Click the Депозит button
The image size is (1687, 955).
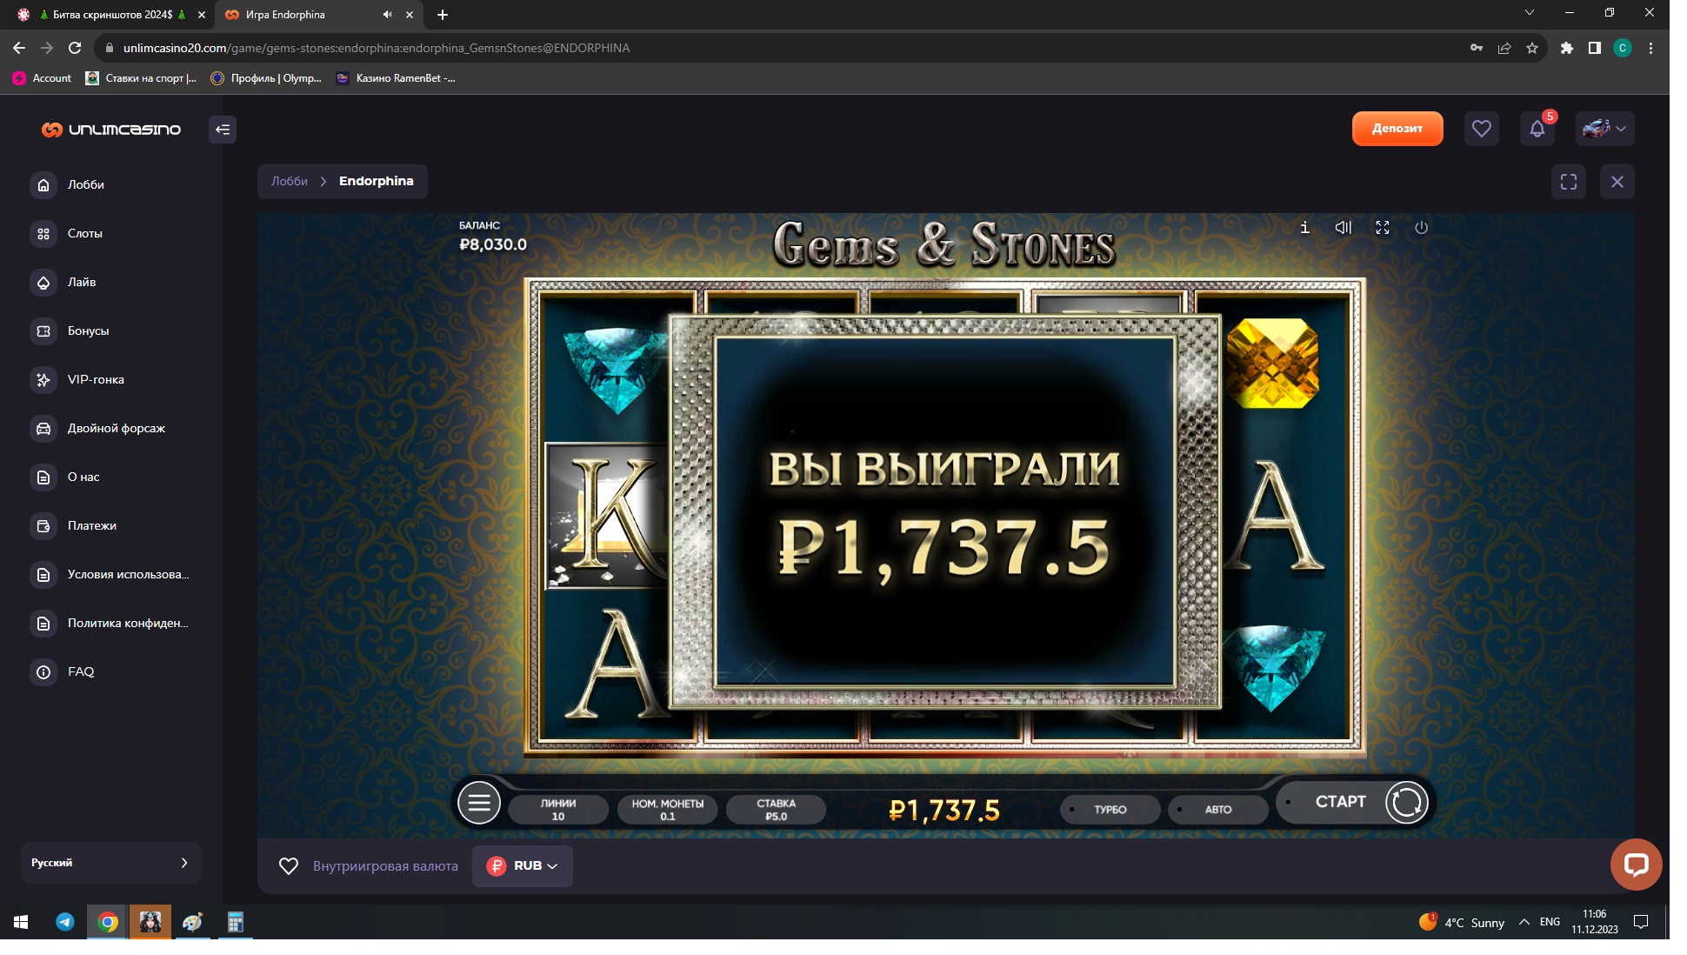coord(1397,129)
